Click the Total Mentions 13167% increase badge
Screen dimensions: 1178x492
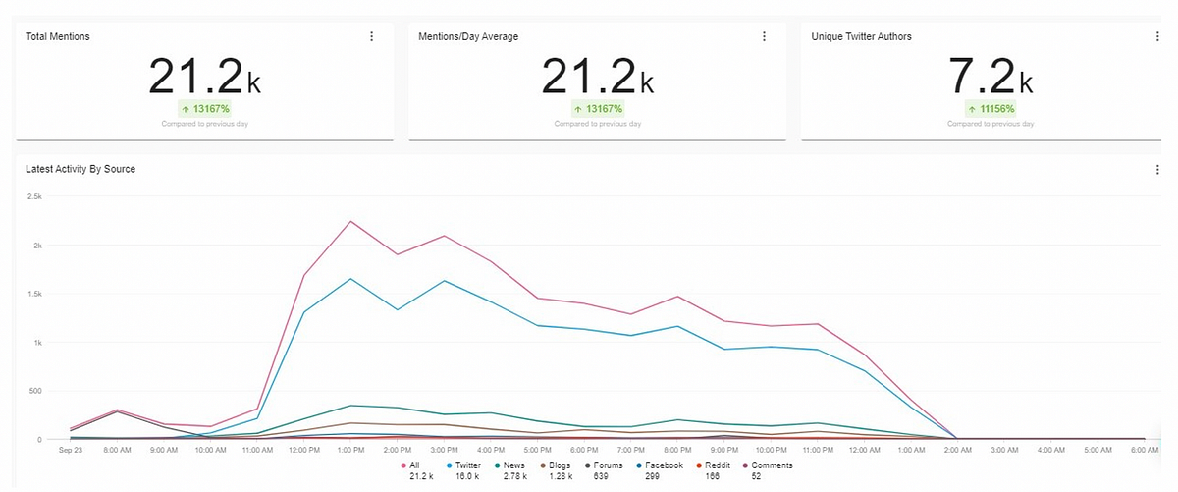coord(203,109)
